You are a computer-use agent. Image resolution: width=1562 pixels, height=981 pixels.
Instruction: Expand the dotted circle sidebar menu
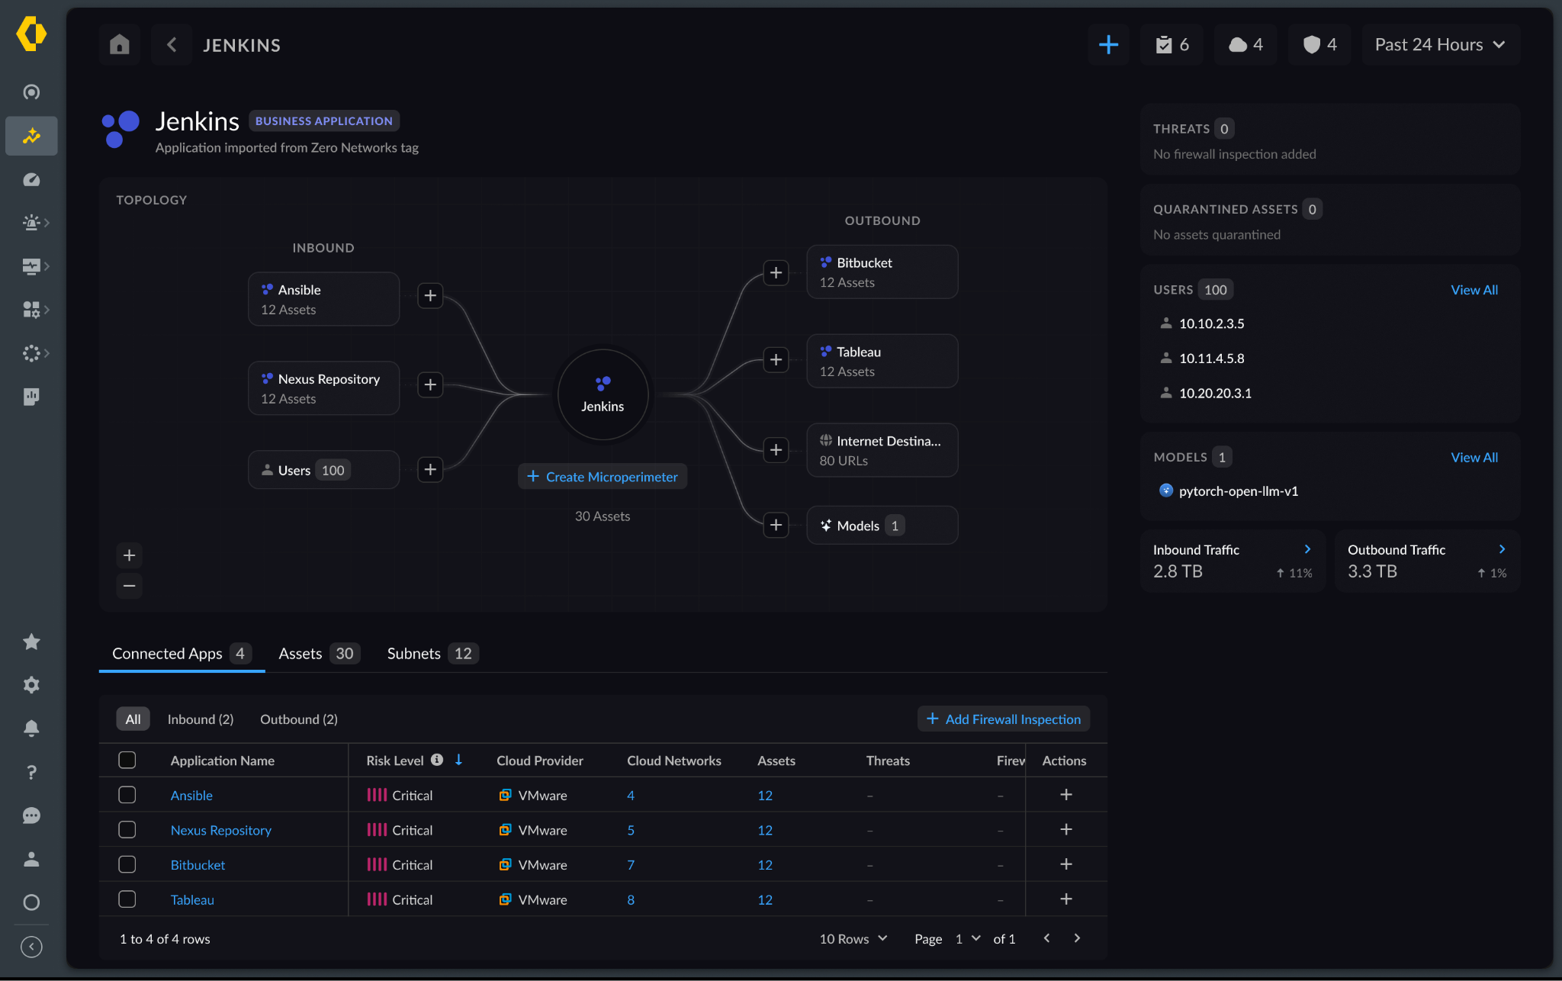pos(36,353)
